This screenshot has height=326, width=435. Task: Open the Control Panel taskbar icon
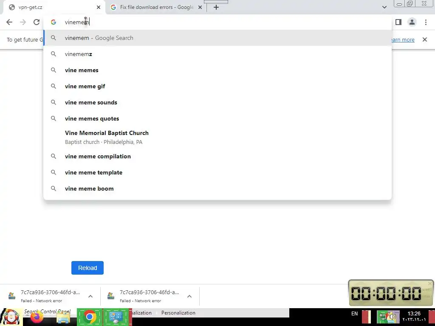click(x=116, y=317)
